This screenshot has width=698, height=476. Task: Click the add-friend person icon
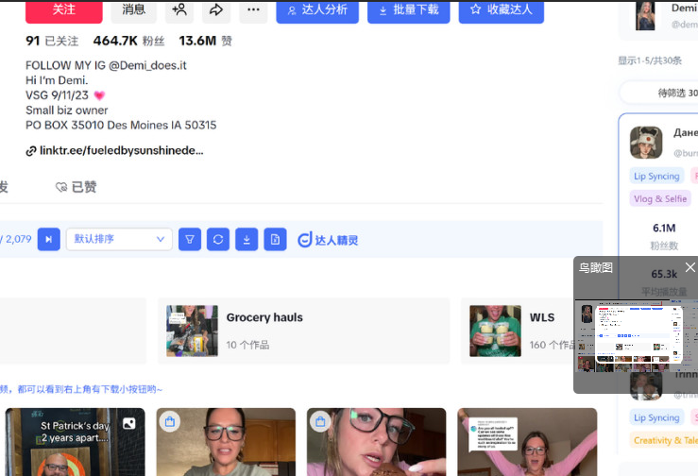179,11
